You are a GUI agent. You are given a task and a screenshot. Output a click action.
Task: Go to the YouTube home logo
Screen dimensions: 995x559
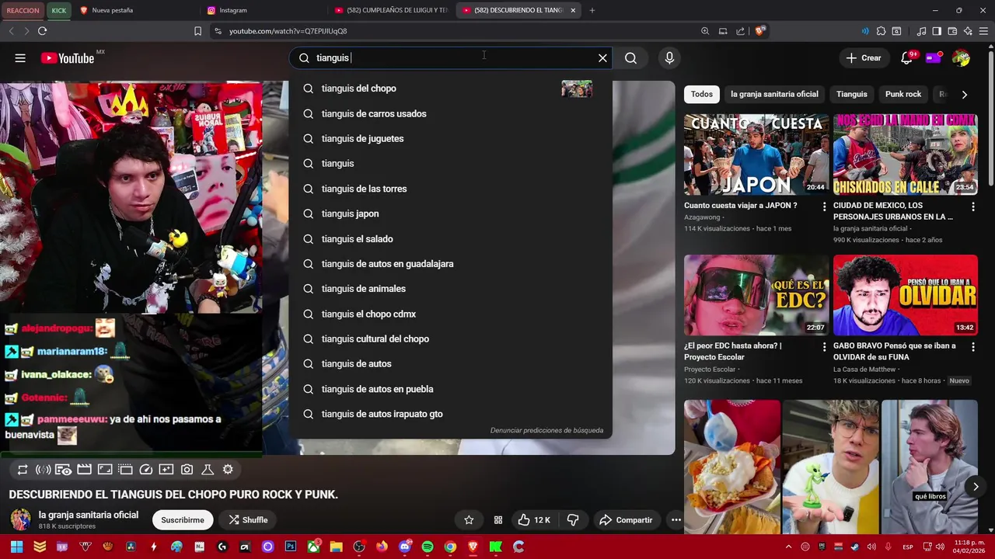(x=68, y=58)
